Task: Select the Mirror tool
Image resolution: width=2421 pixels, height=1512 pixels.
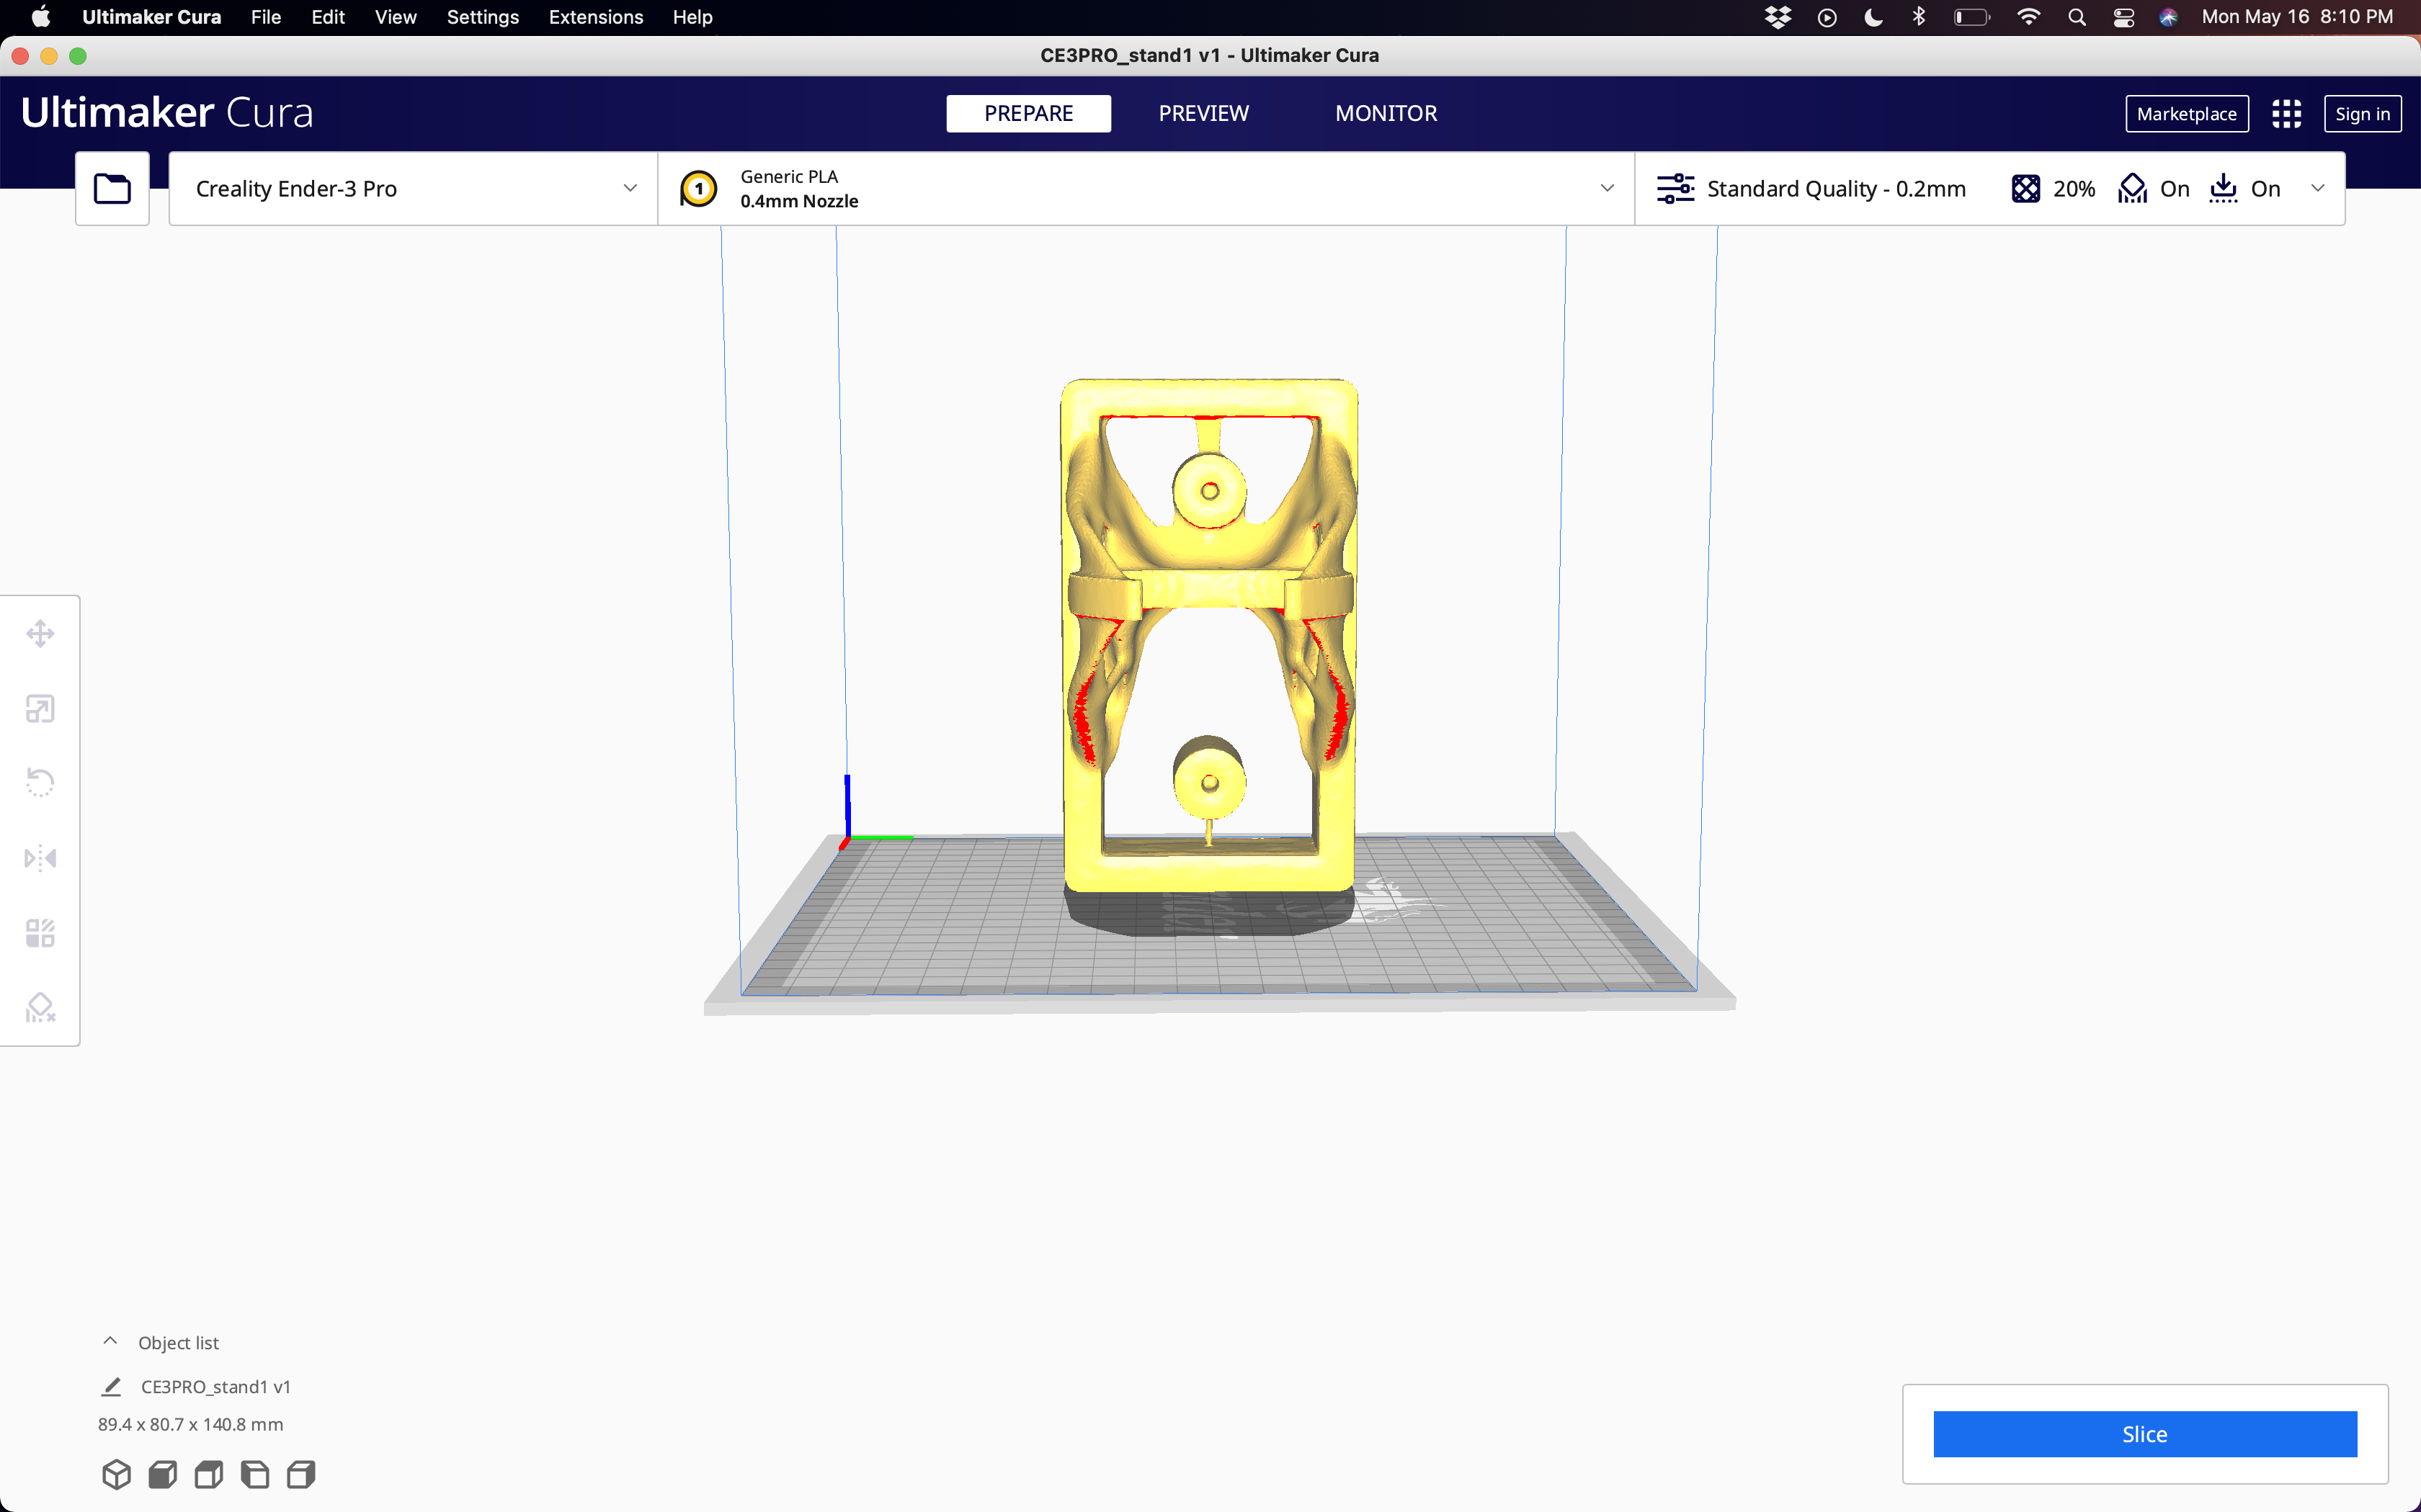Action: 40,858
